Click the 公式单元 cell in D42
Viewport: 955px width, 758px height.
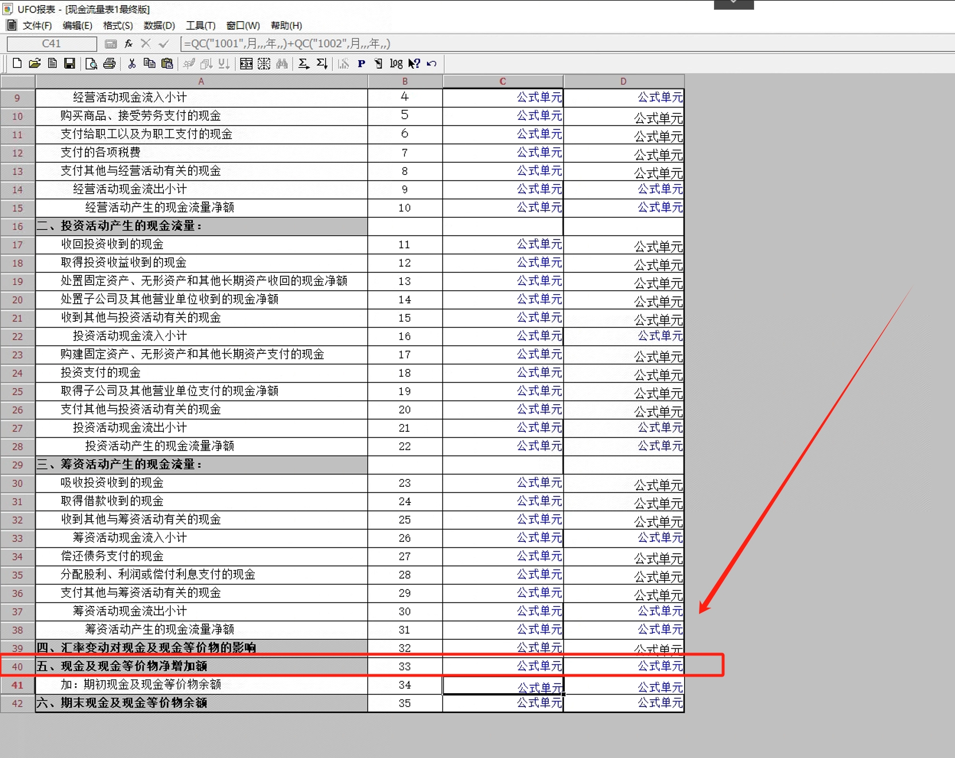click(x=624, y=703)
